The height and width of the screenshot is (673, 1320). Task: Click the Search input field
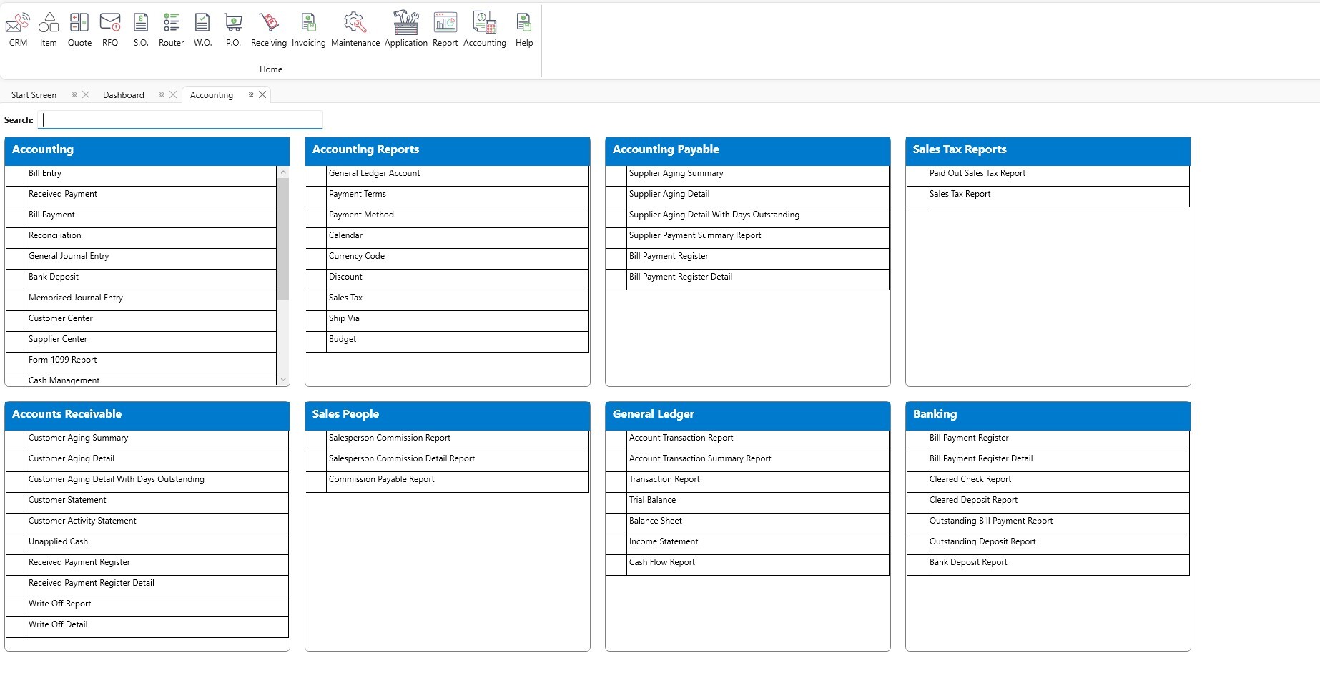[180, 120]
